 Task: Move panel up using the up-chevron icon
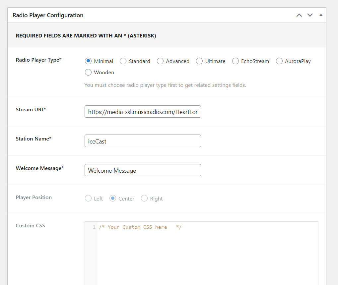[299, 15]
